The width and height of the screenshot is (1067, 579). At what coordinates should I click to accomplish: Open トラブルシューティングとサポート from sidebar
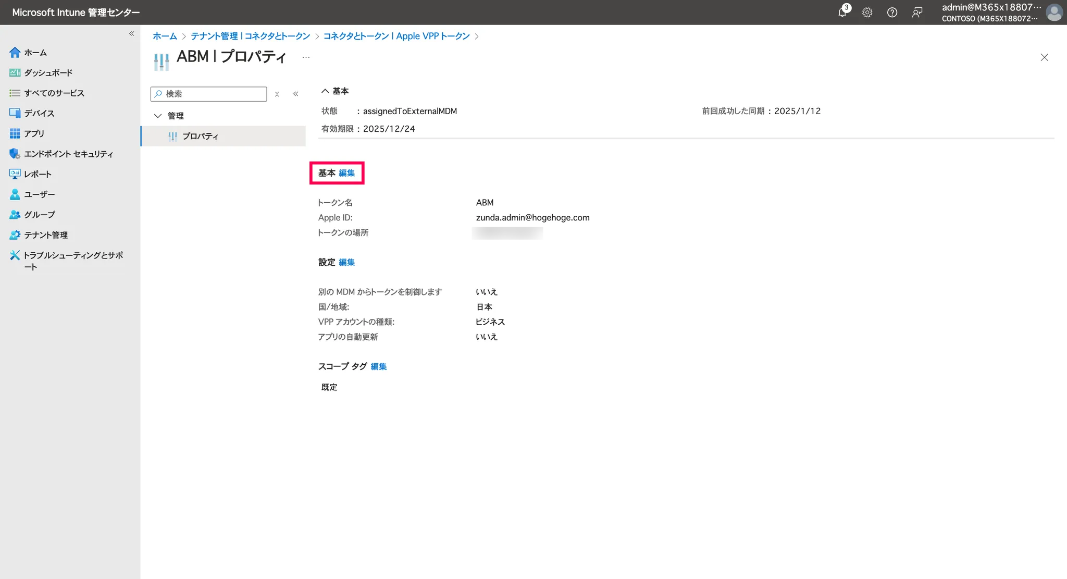pyautogui.click(x=73, y=261)
